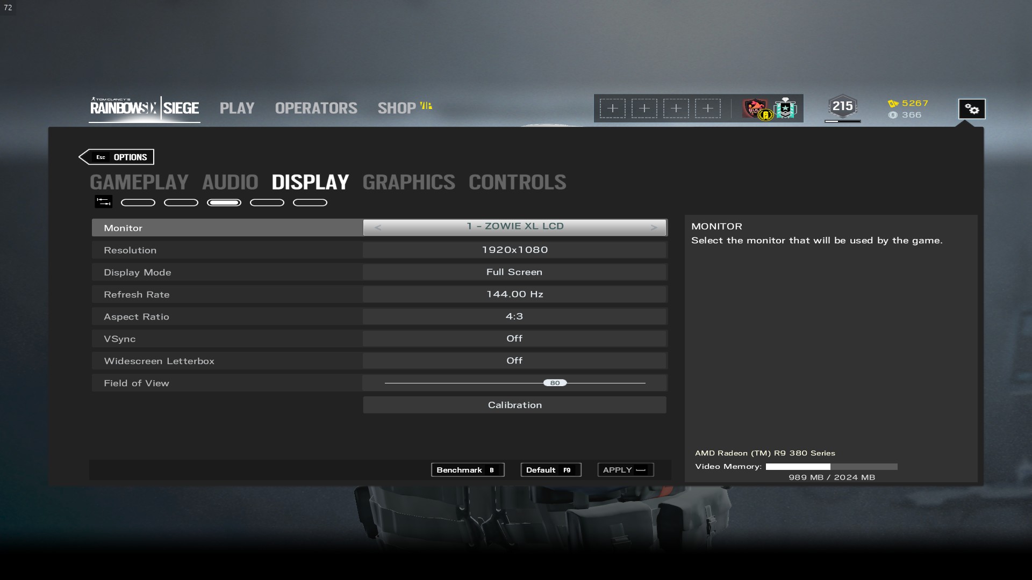Change the Display Mode Full Screen option
1032x580 pixels.
514,272
